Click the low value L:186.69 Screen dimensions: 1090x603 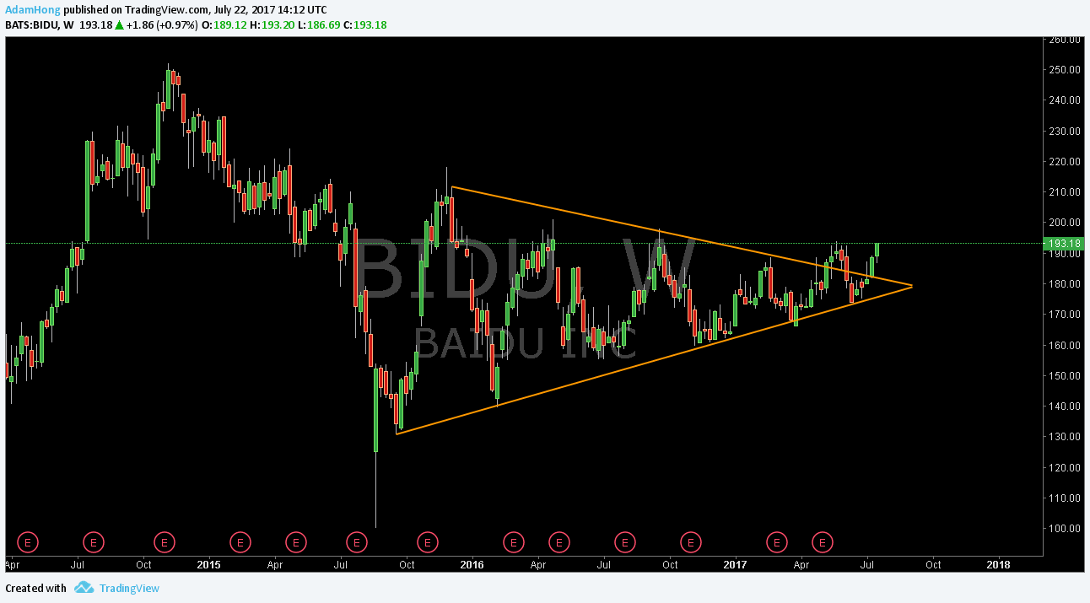pos(319,25)
